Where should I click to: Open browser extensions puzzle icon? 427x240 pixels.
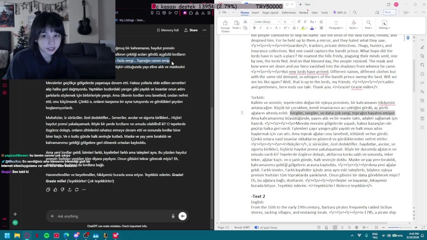tap(191, 13)
